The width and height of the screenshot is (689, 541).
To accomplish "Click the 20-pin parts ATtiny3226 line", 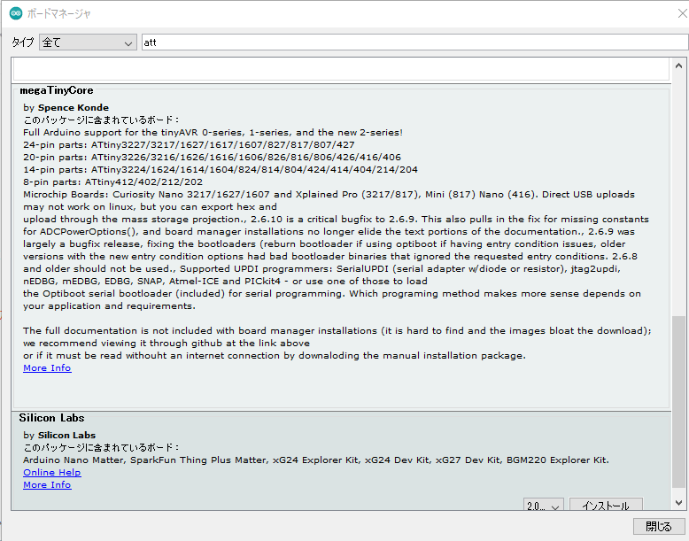I will [x=213, y=157].
